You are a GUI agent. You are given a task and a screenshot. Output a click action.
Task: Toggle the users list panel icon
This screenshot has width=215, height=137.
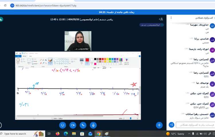tap(161, 19)
